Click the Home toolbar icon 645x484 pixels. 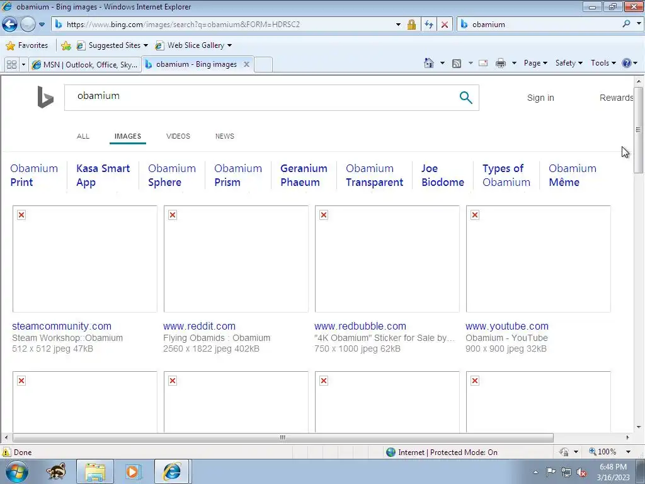point(428,63)
